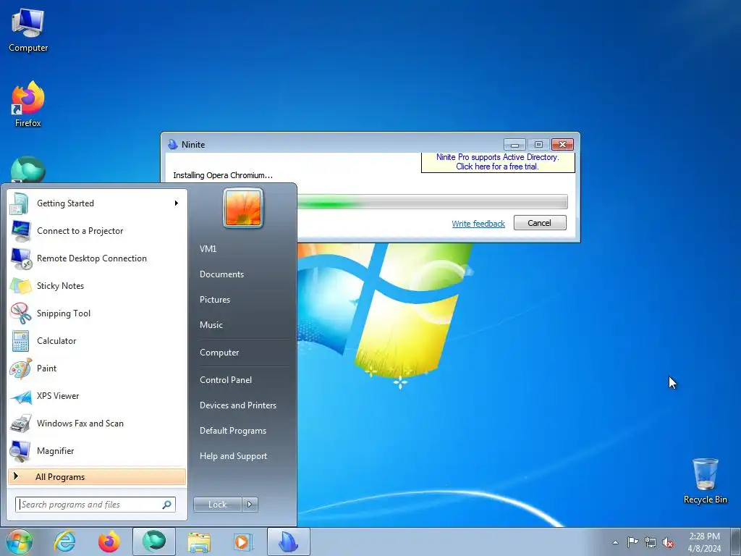
Task: Click search magnifier icon in Start menu
Action: 166,505
